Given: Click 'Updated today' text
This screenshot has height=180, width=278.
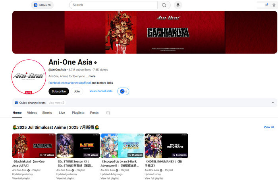Looking at the screenshot, I should pos(153,174).
